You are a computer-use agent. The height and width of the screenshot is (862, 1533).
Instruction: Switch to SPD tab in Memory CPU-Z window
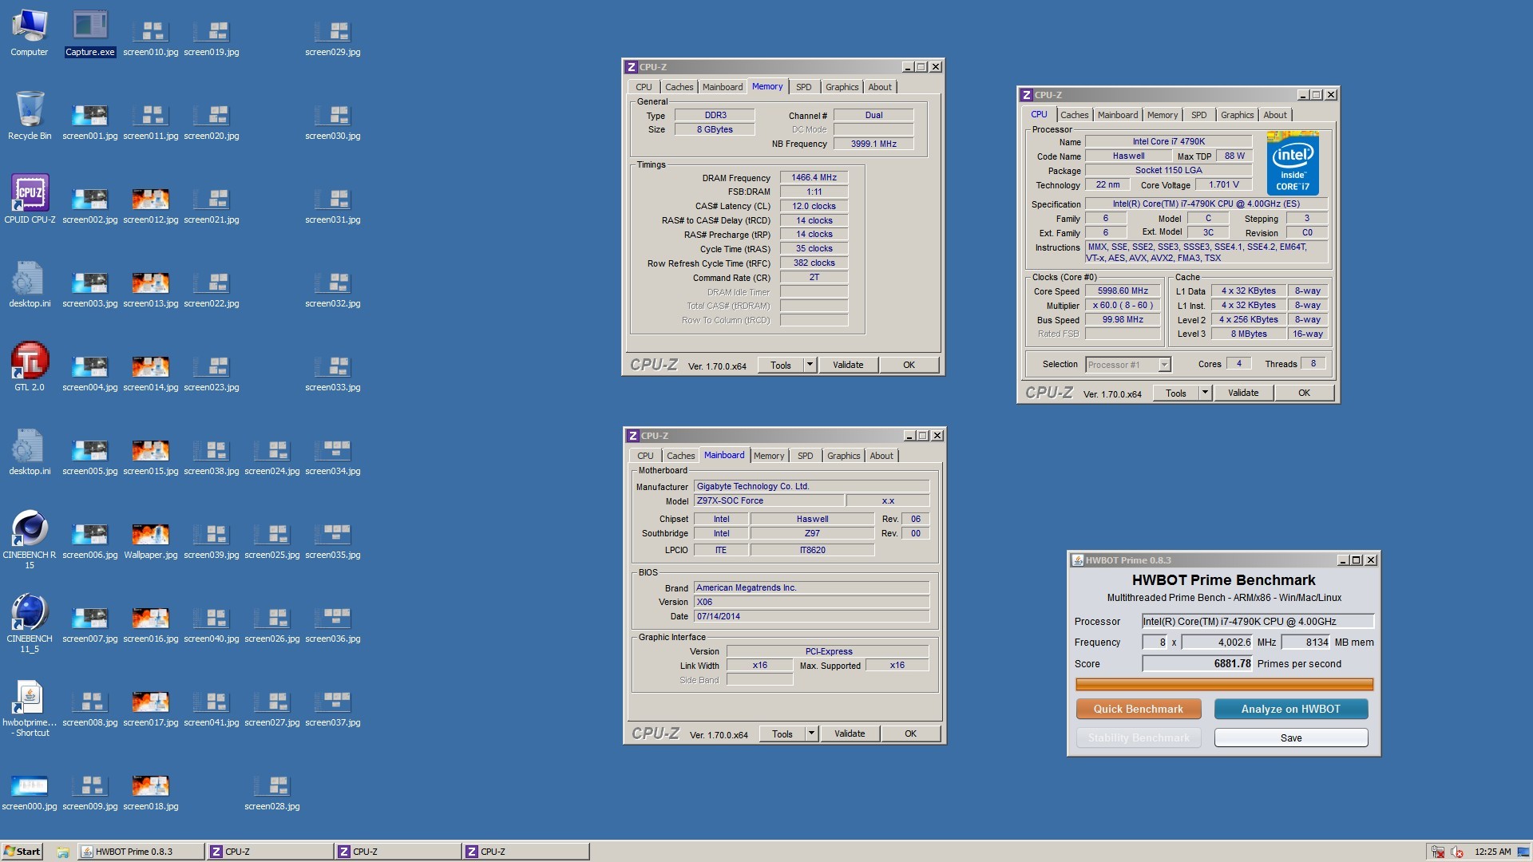click(804, 87)
